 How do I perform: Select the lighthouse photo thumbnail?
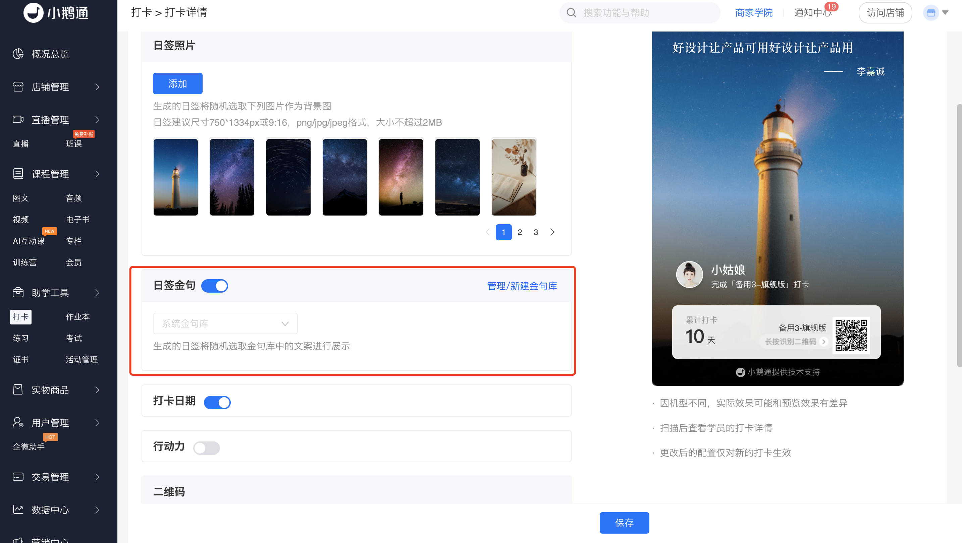point(175,177)
